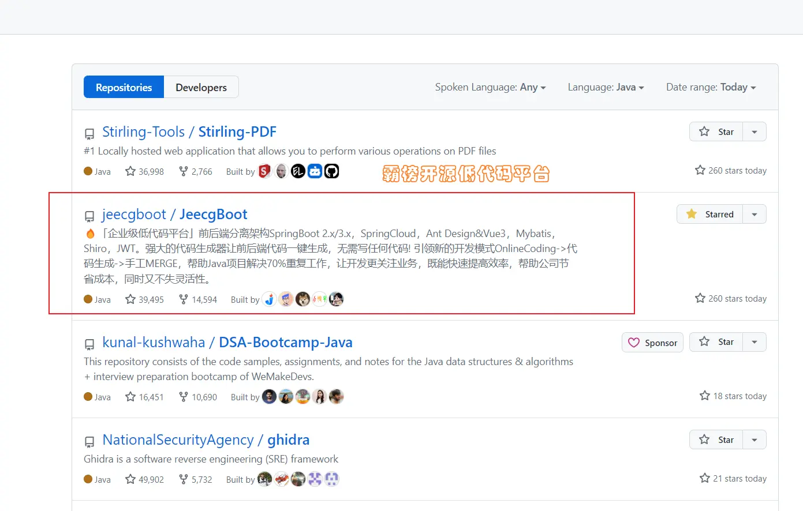Open second contributor avatar of JeecgBoot
The height and width of the screenshot is (511, 803).
[286, 299]
